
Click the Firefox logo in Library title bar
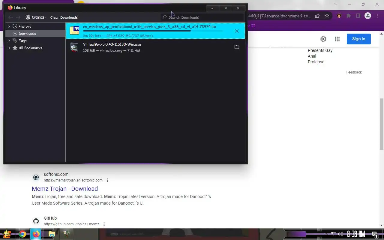10,7
